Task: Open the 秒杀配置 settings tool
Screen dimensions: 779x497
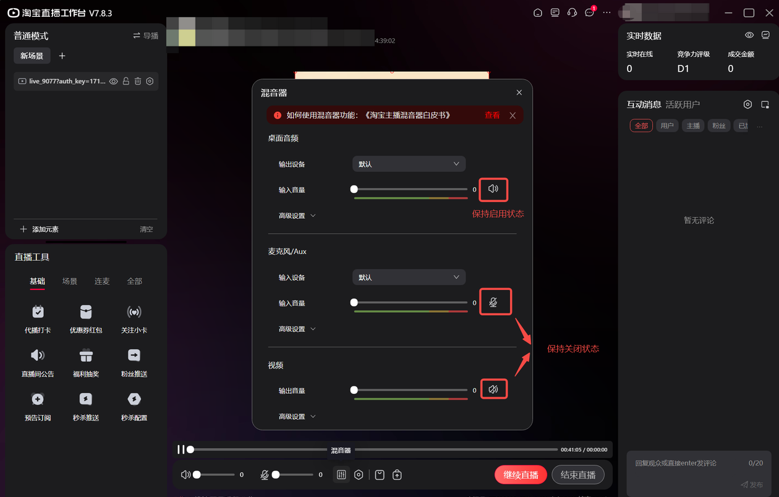Action: tap(134, 399)
